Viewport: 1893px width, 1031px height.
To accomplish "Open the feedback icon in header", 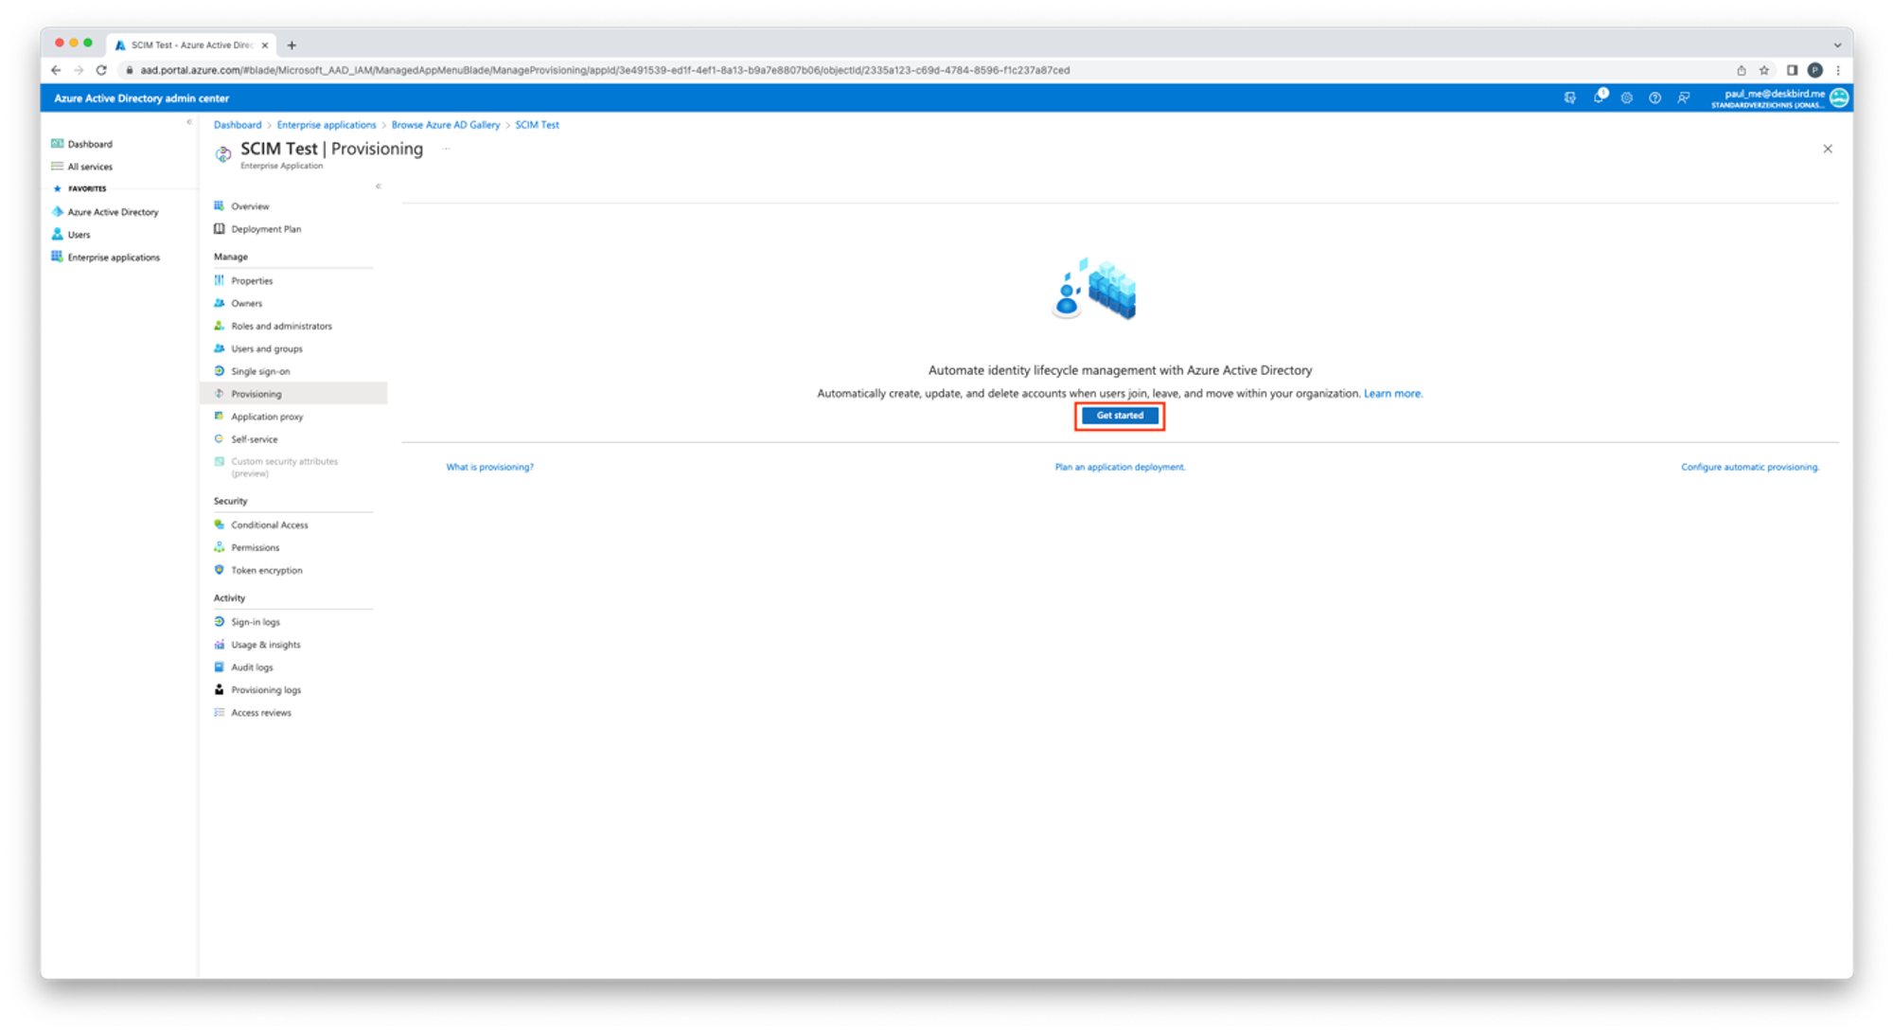I will (1683, 98).
